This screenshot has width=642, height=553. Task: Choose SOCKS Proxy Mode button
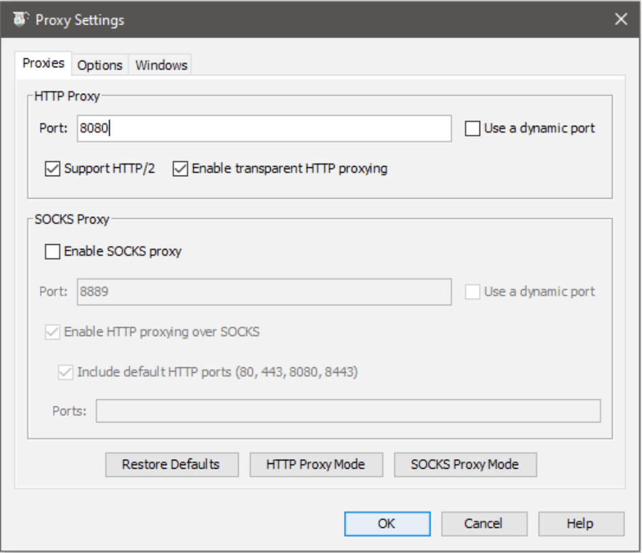pyautogui.click(x=465, y=465)
